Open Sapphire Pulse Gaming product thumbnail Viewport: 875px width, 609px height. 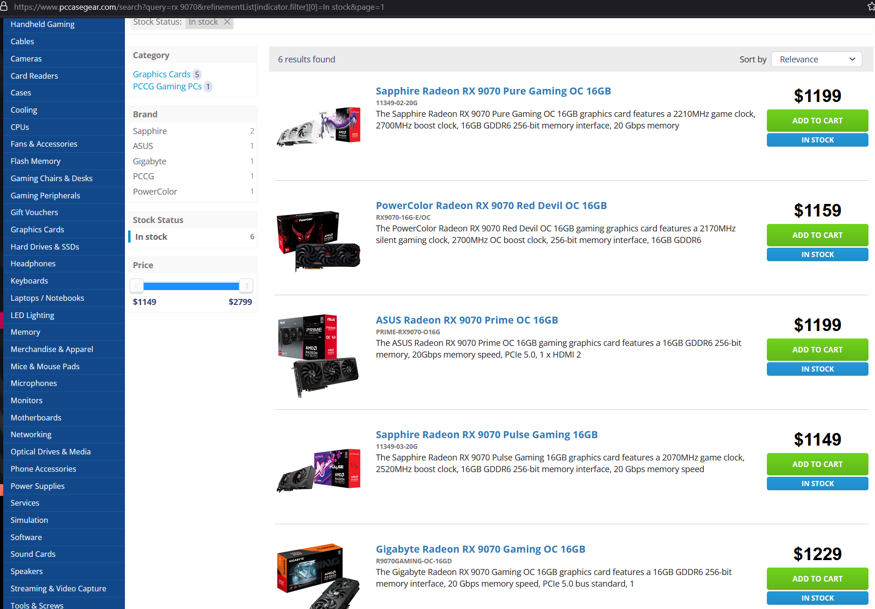click(x=318, y=470)
